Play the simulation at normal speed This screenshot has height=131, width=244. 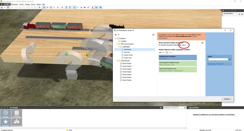click(78, 7)
